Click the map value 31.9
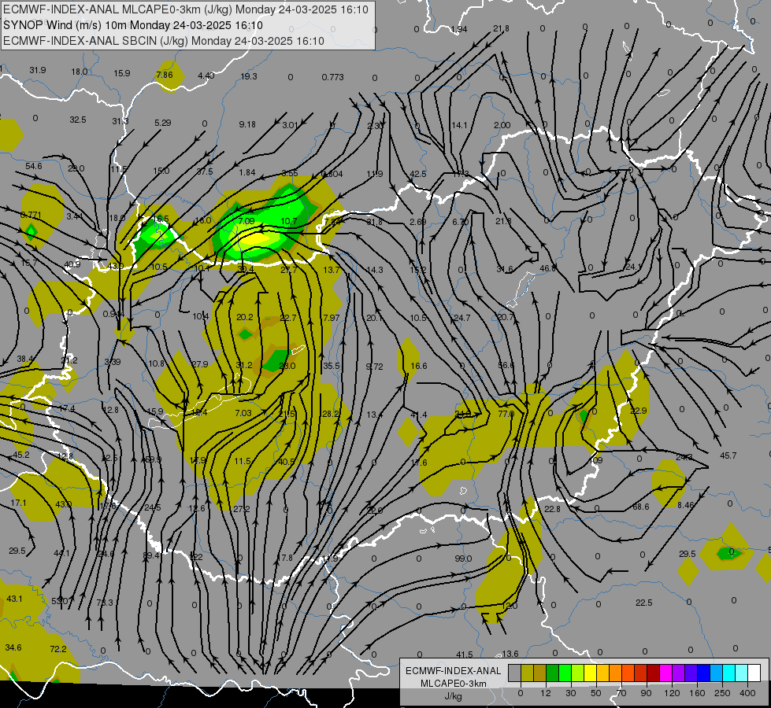The image size is (771, 708). coord(37,70)
